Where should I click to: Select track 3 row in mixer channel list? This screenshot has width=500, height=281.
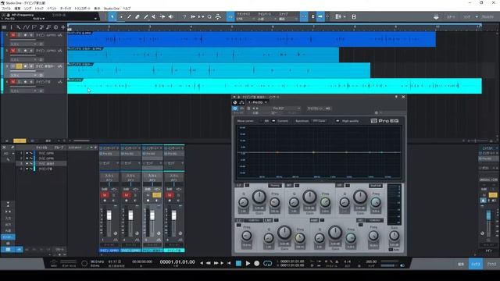41,163
